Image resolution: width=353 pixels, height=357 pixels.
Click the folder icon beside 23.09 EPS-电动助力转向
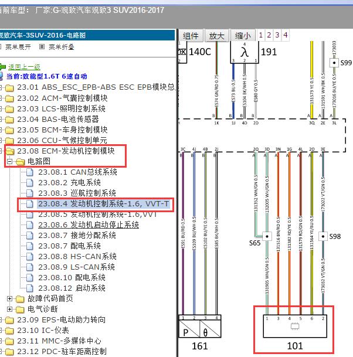coord(9,320)
